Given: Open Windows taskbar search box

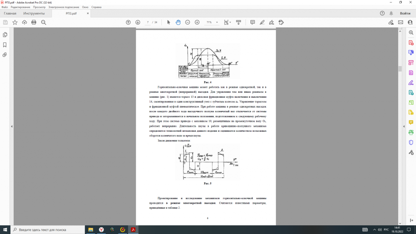Looking at the screenshot, I should pos(47,229).
